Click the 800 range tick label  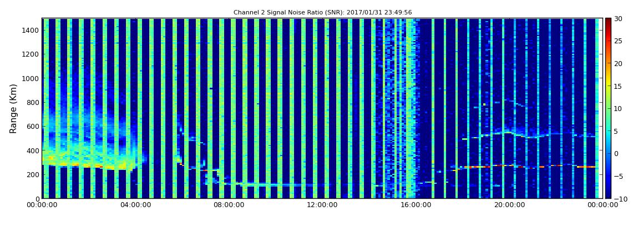click(x=33, y=102)
